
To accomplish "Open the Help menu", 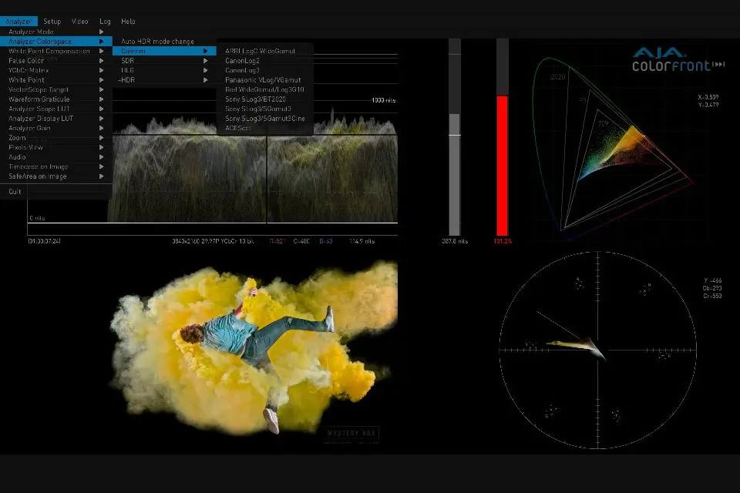I will click(x=128, y=22).
